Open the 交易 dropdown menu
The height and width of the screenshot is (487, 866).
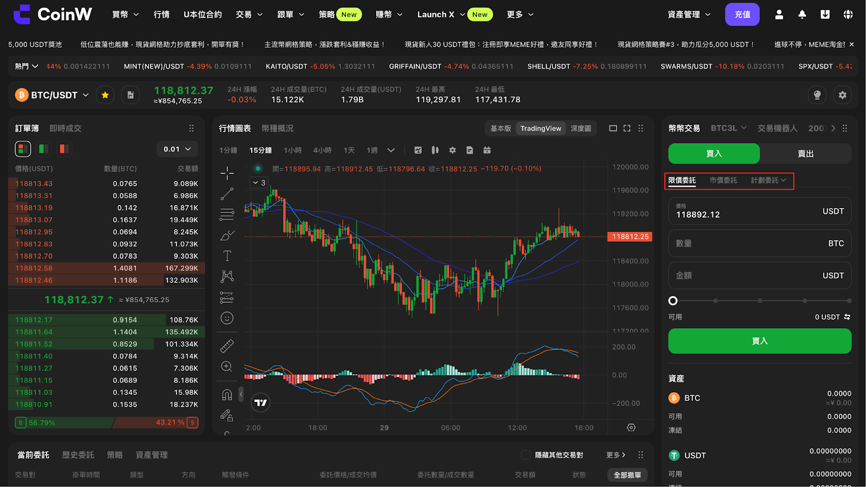click(250, 15)
